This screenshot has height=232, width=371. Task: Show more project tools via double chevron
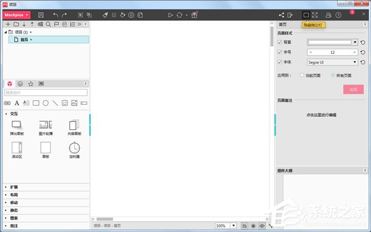(x=79, y=24)
